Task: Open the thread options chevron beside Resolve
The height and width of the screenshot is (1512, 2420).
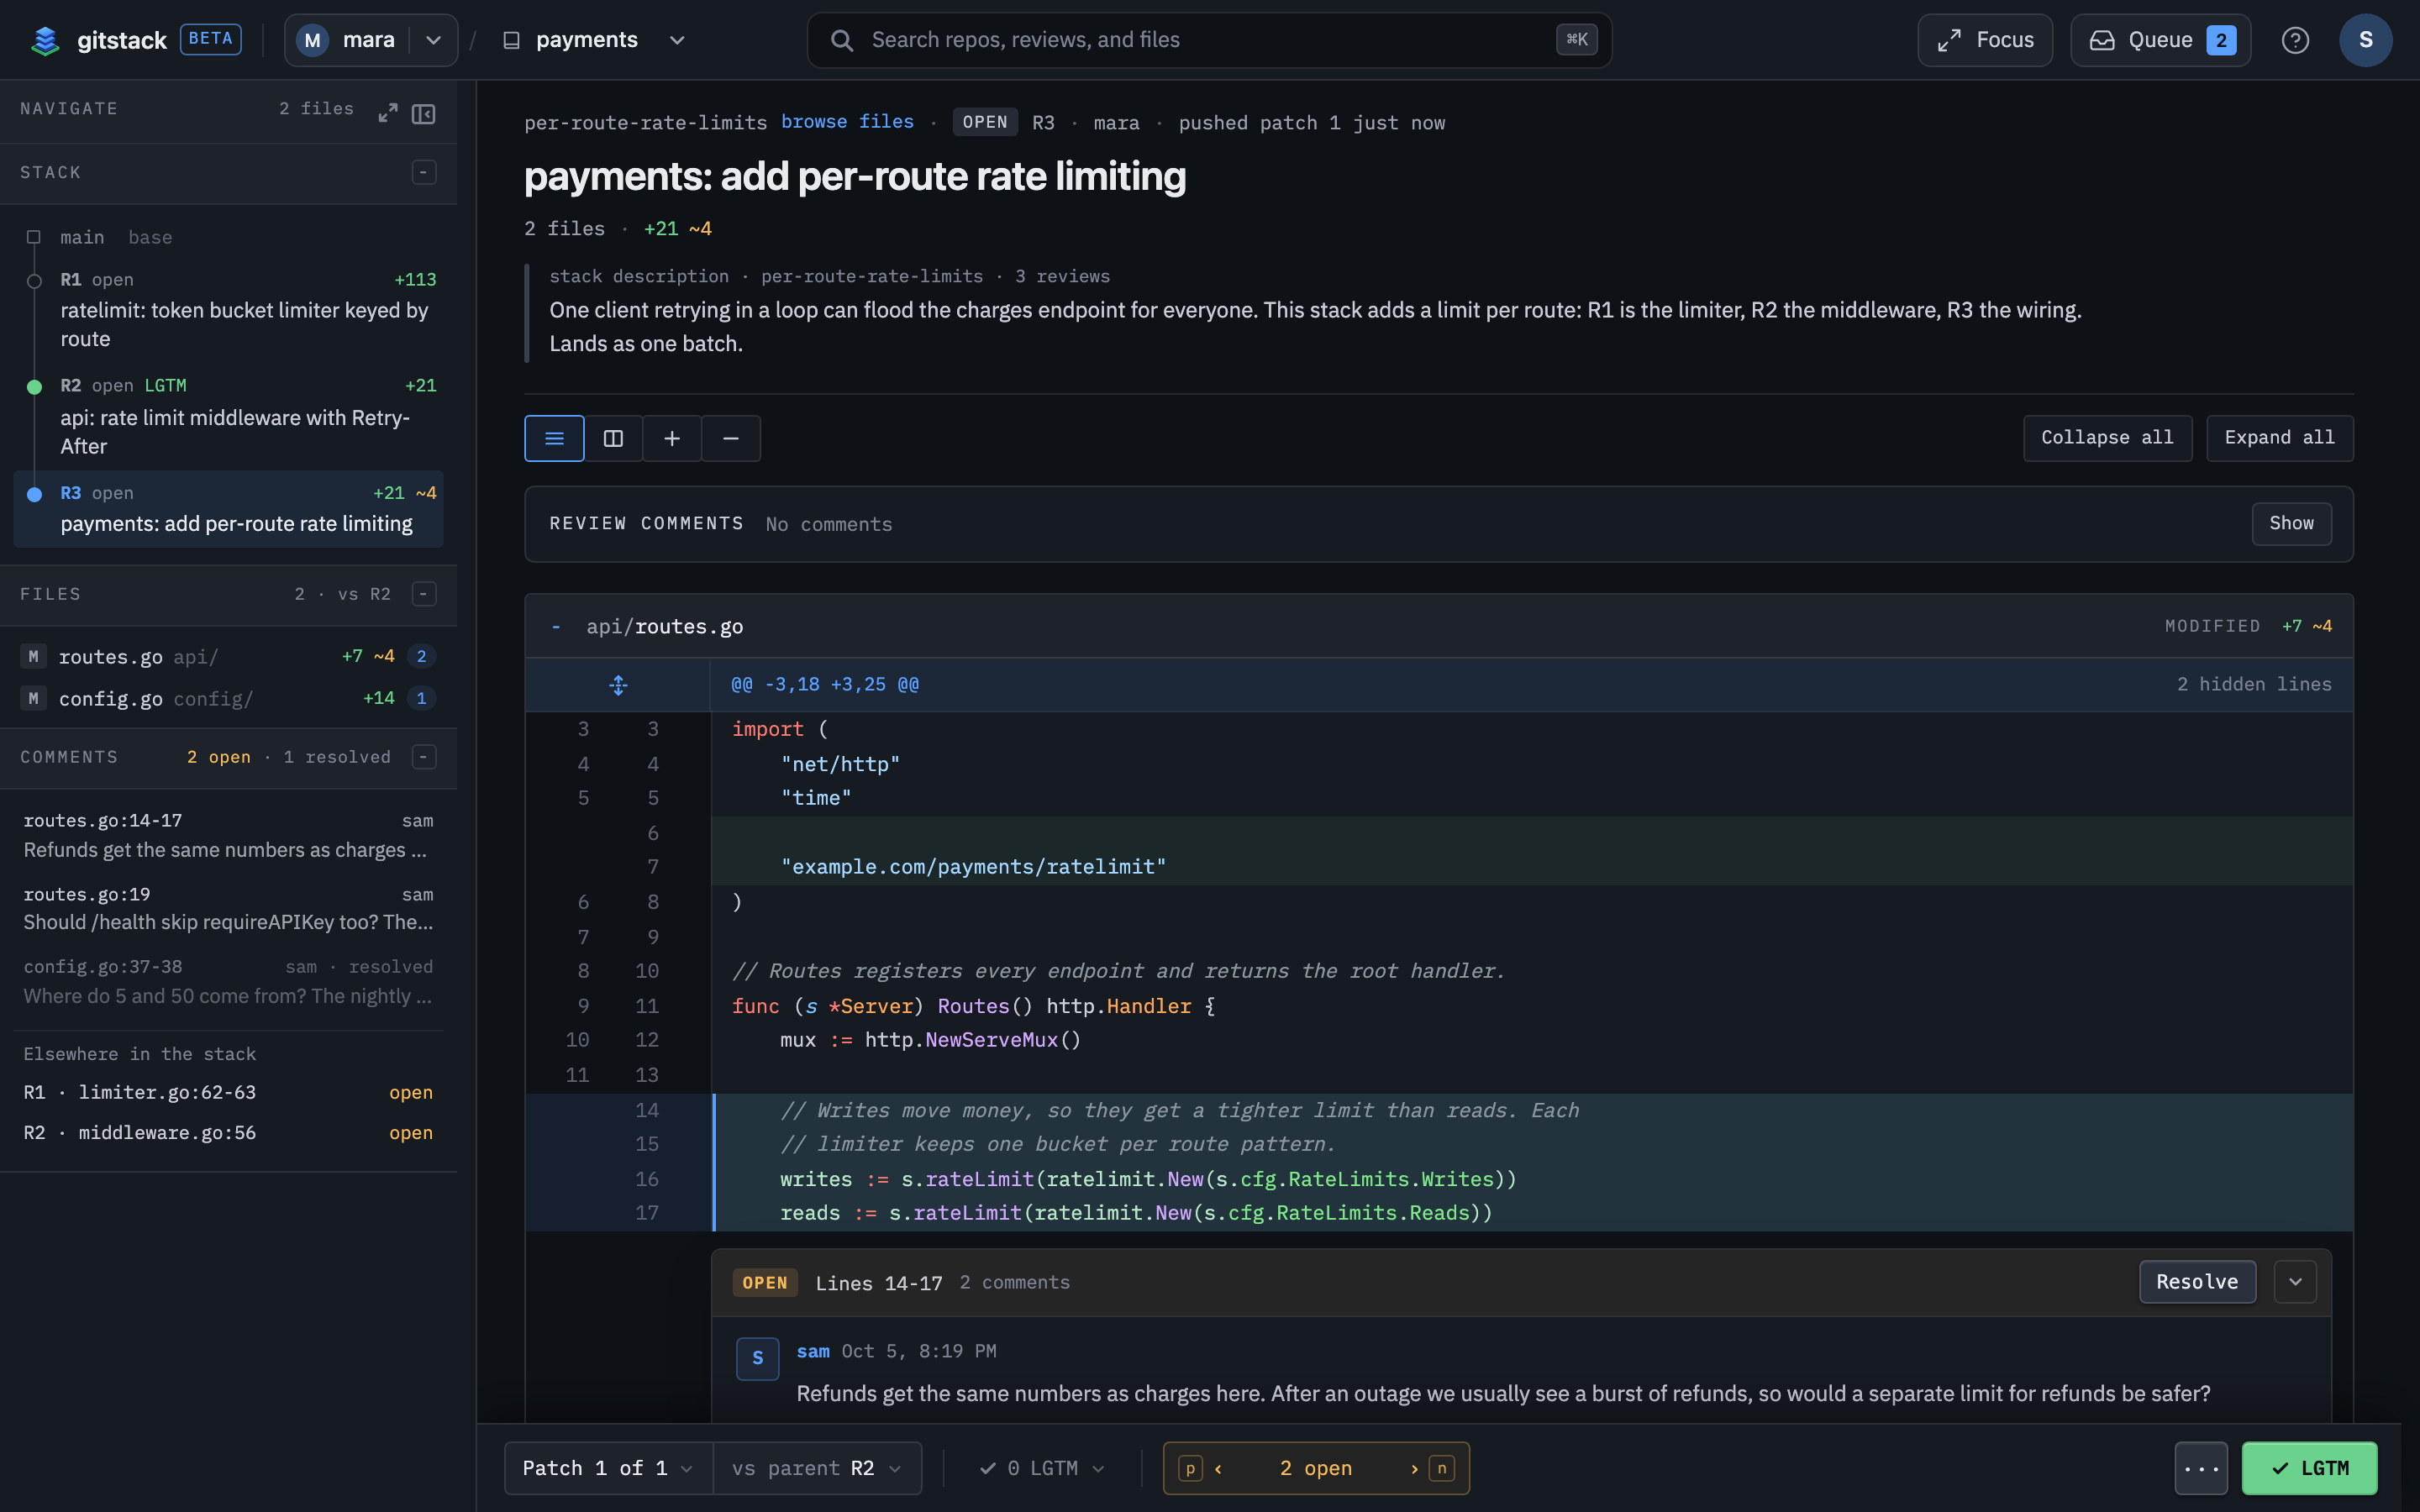Action: point(2295,1282)
